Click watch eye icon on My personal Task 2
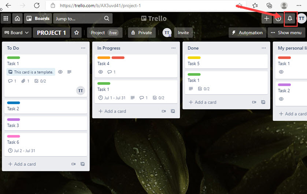 click(x=281, y=99)
